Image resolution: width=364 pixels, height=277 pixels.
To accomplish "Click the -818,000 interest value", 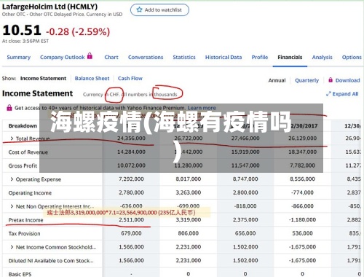I will point(245,206).
